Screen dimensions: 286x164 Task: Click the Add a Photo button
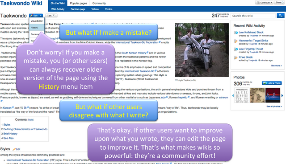pos(272,83)
